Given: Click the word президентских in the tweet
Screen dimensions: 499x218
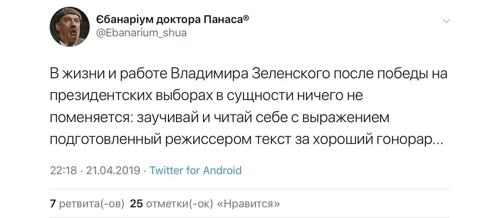Looking at the screenshot, I should (101, 96).
